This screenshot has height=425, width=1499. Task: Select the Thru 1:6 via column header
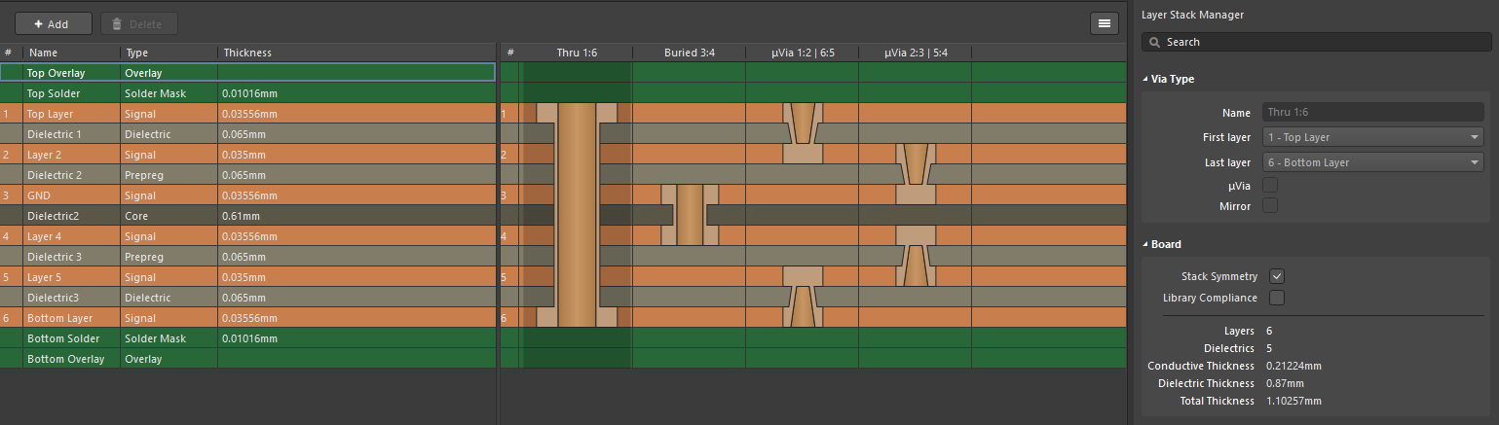click(577, 53)
